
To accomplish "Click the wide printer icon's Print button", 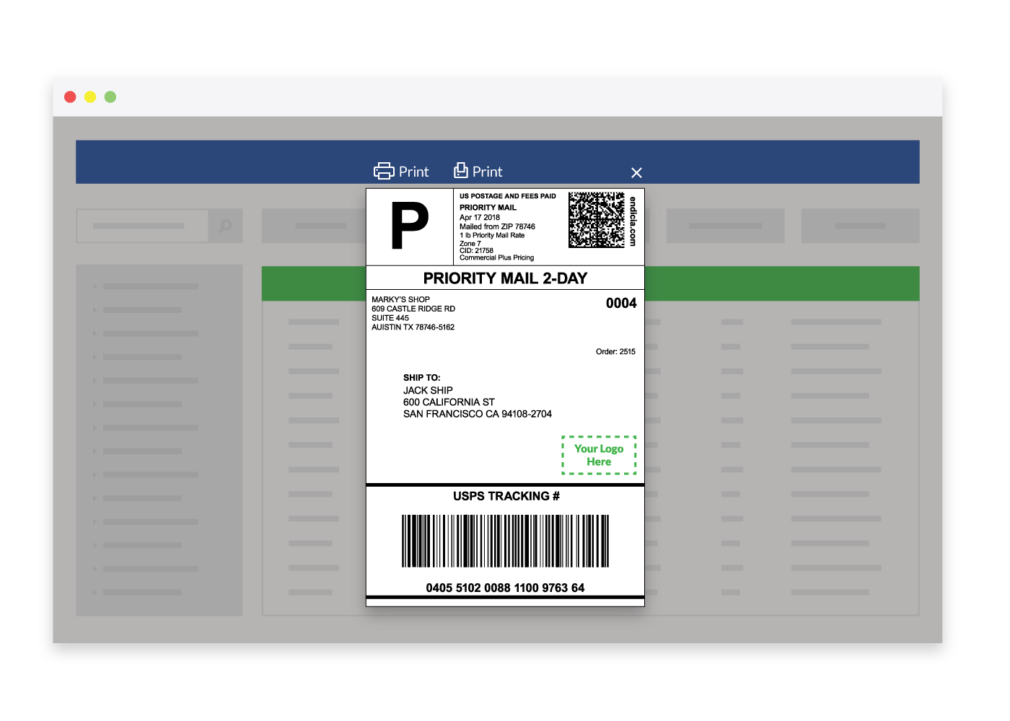I will (401, 172).
